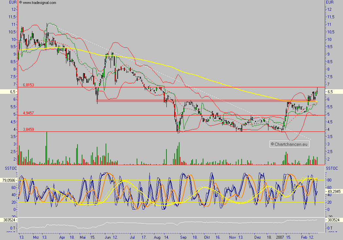Click the 79,0586 stochastic value tag
The height and width of the screenshot is (240, 343).
[x=9, y=180]
